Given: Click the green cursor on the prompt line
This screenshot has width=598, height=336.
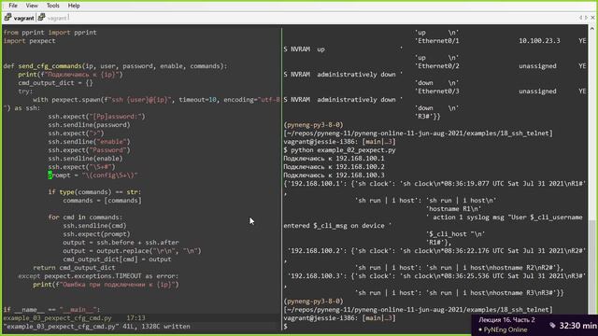Looking at the screenshot, I should pyautogui.click(x=50, y=175).
